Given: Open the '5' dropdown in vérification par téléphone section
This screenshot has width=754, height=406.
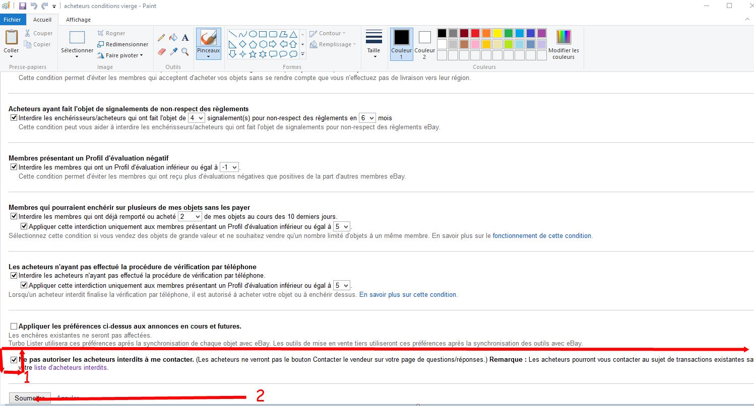Looking at the screenshot, I should pos(341,285).
